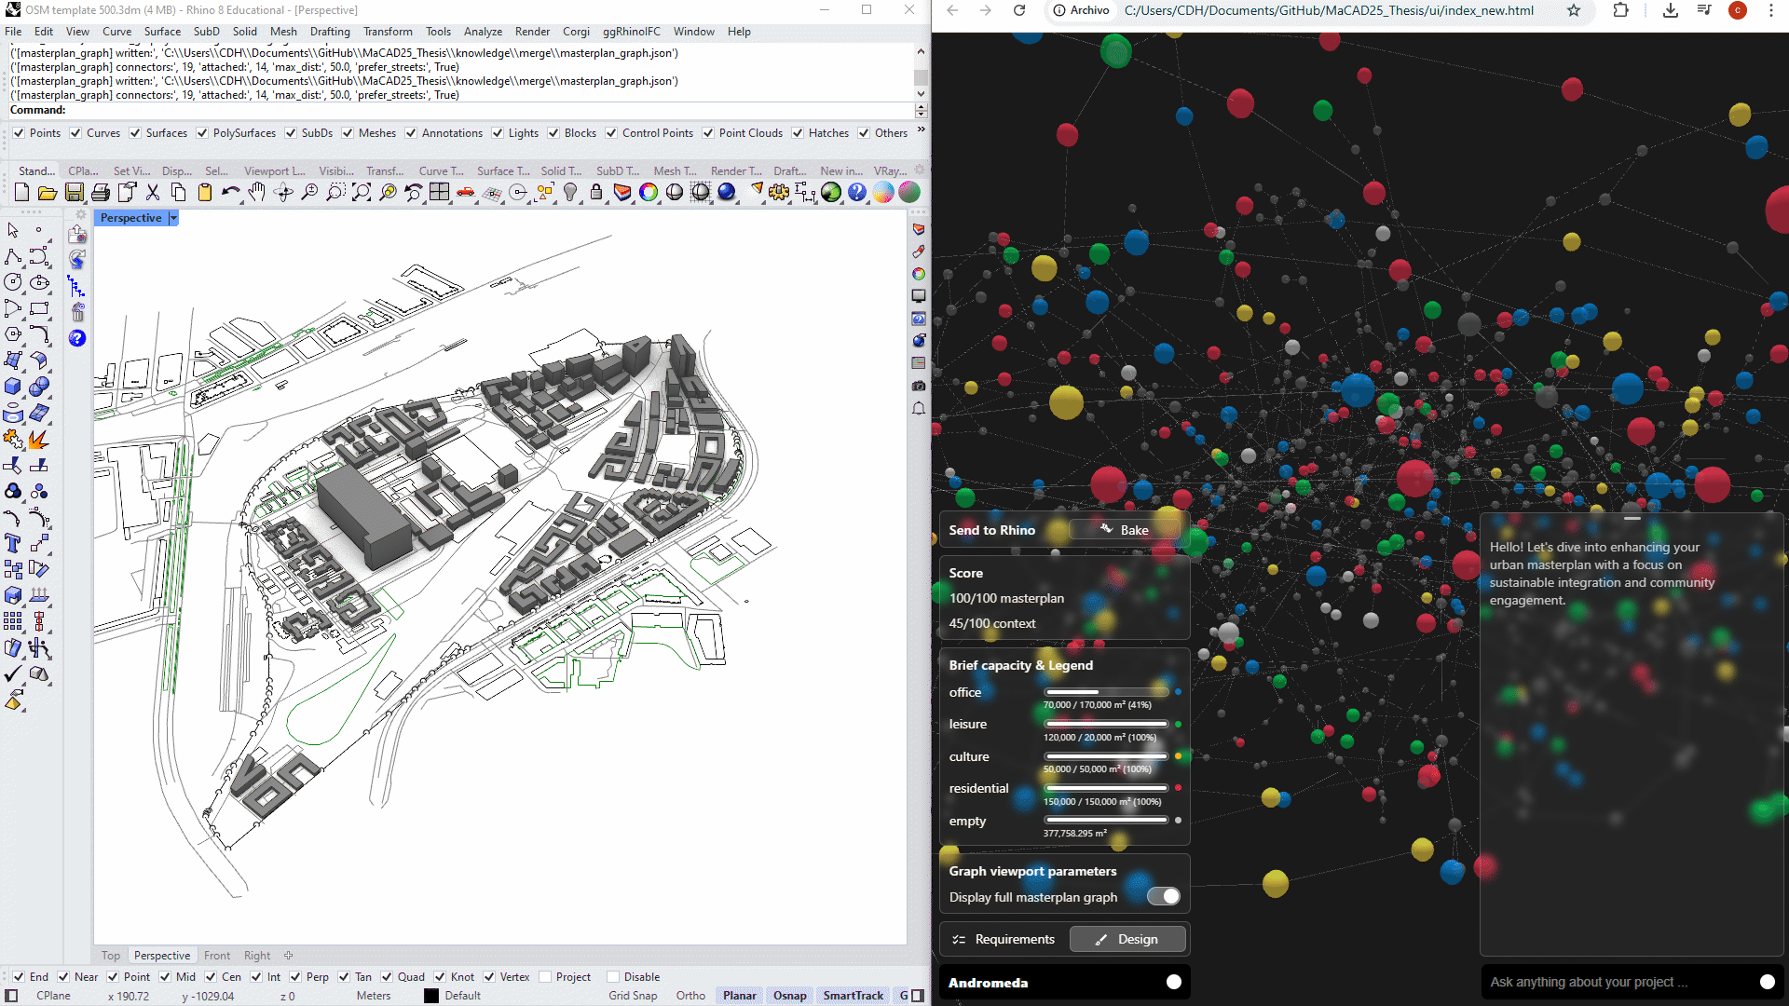This screenshot has height=1006, width=1789.
Task: Expand the selection filter overflow chevron
Action: point(921,130)
